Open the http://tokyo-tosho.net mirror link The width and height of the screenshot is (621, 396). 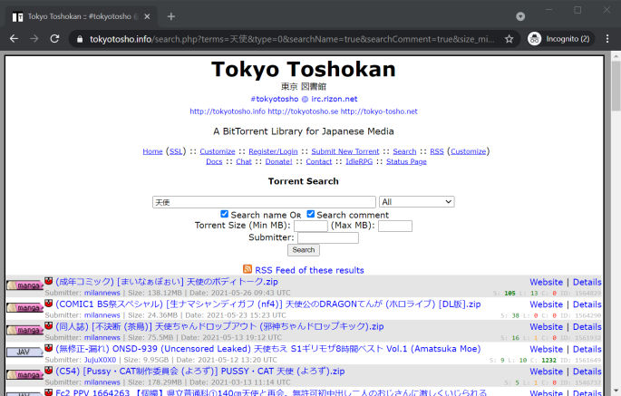pos(379,111)
